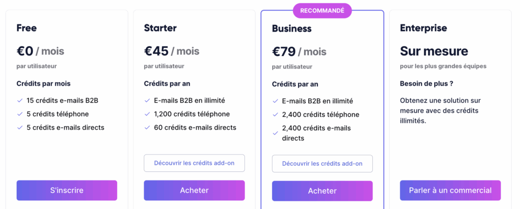
Task: Click checkmark beside 1,200 crédits téléphone
Action: click(x=147, y=114)
